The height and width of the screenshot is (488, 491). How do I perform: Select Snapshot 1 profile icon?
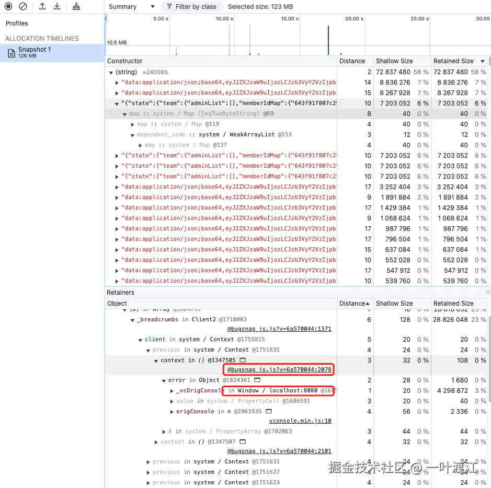point(12,53)
